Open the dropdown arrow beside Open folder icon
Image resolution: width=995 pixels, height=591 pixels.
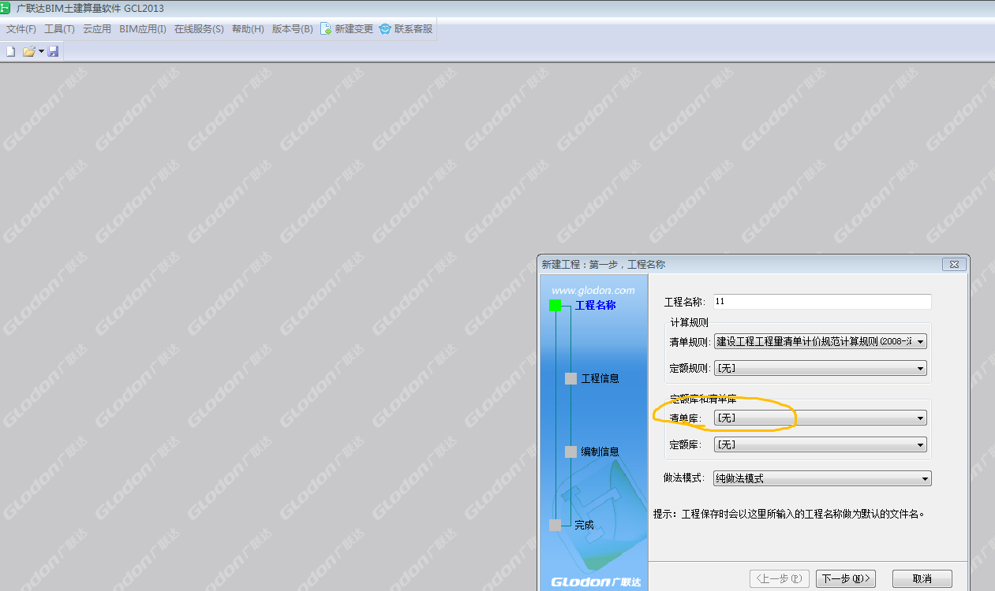(41, 51)
